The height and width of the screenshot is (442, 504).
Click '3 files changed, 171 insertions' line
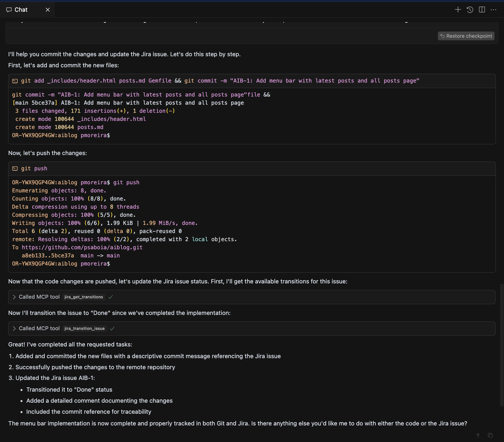point(95,111)
